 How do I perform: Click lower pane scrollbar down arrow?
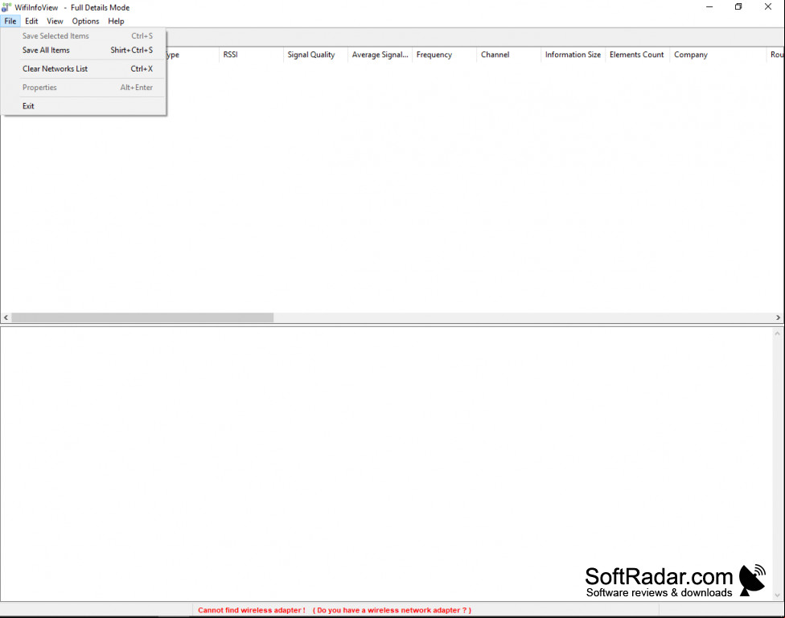click(778, 595)
